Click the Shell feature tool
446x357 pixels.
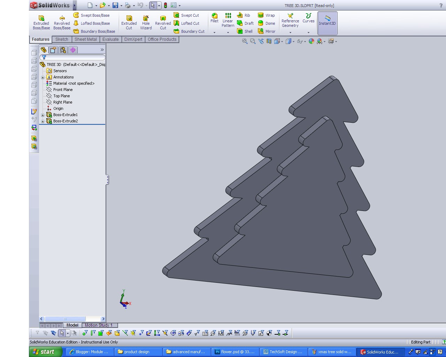(245, 31)
